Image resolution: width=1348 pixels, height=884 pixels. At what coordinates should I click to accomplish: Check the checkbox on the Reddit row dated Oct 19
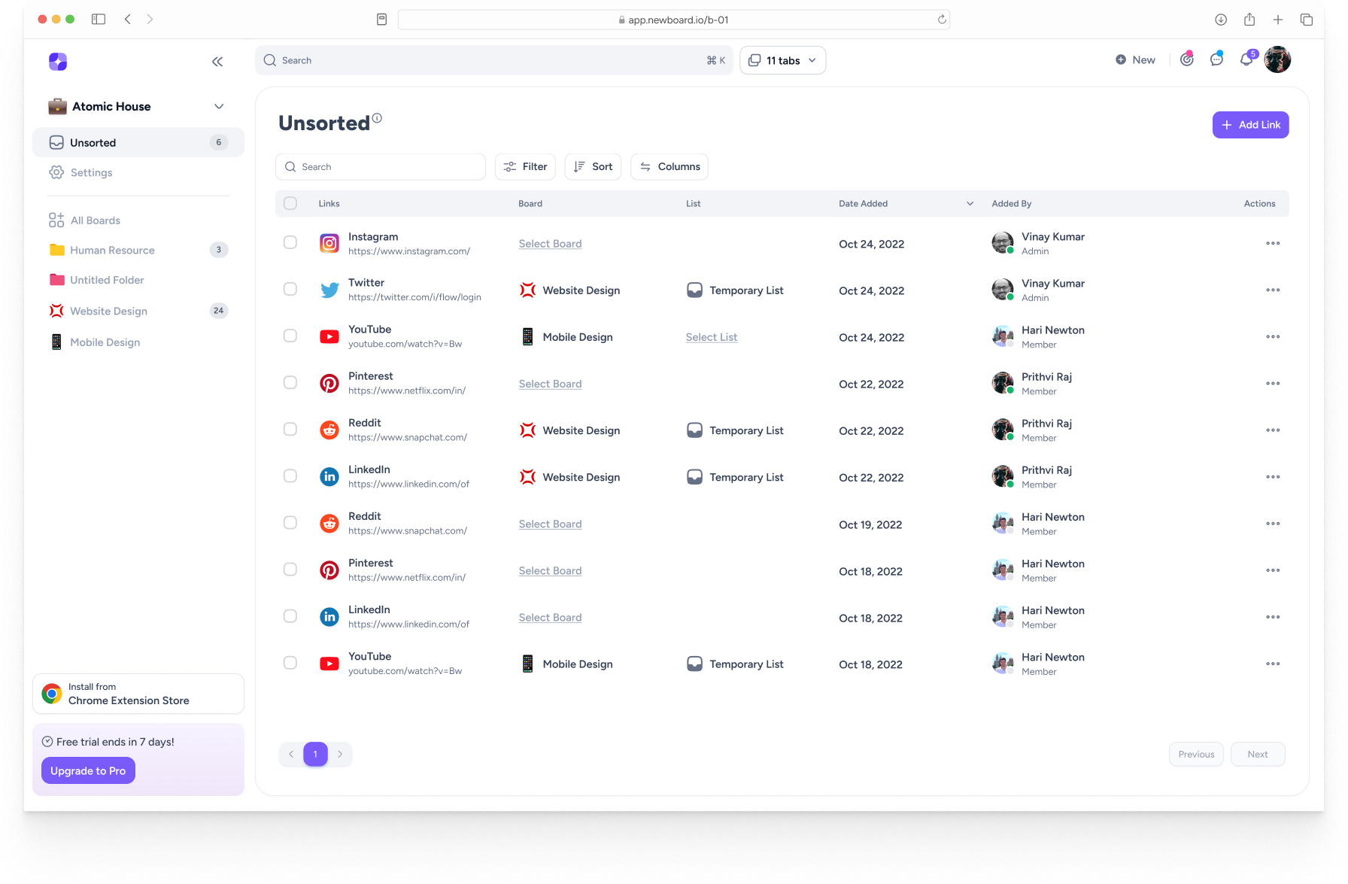(x=290, y=524)
